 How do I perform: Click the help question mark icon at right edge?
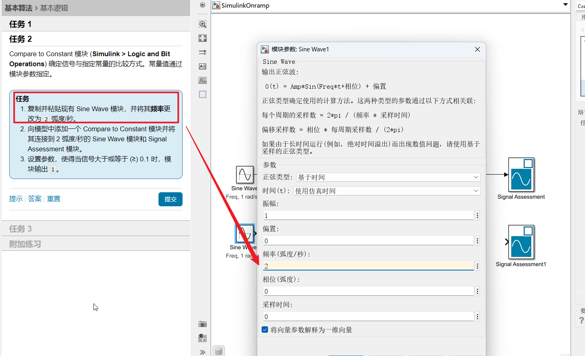[x=581, y=320]
